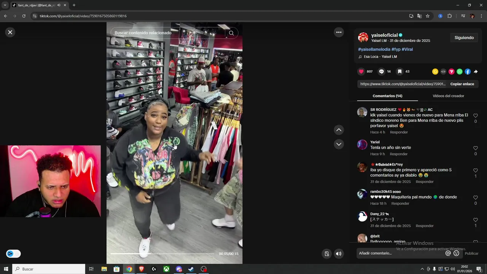Open more share options arrow
This screenshot has height=274, width=487.
pyautogui.click(x=476, y=72)
